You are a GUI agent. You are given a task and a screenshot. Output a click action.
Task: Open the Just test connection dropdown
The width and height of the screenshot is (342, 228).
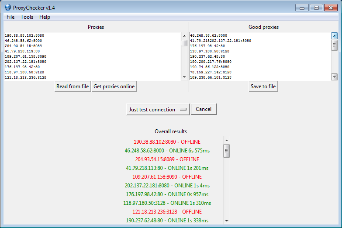click(x=158, y=109)
